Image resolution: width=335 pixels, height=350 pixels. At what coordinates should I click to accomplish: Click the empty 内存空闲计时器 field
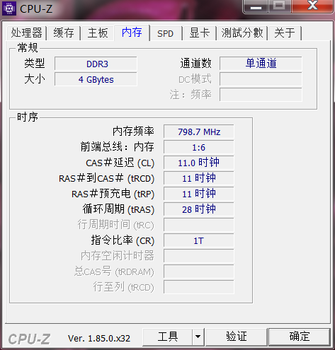tap(199, 256)
